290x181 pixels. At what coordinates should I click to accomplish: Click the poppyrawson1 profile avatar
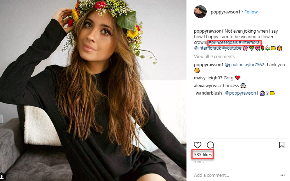pyautogui.click(x=200, y=12)
